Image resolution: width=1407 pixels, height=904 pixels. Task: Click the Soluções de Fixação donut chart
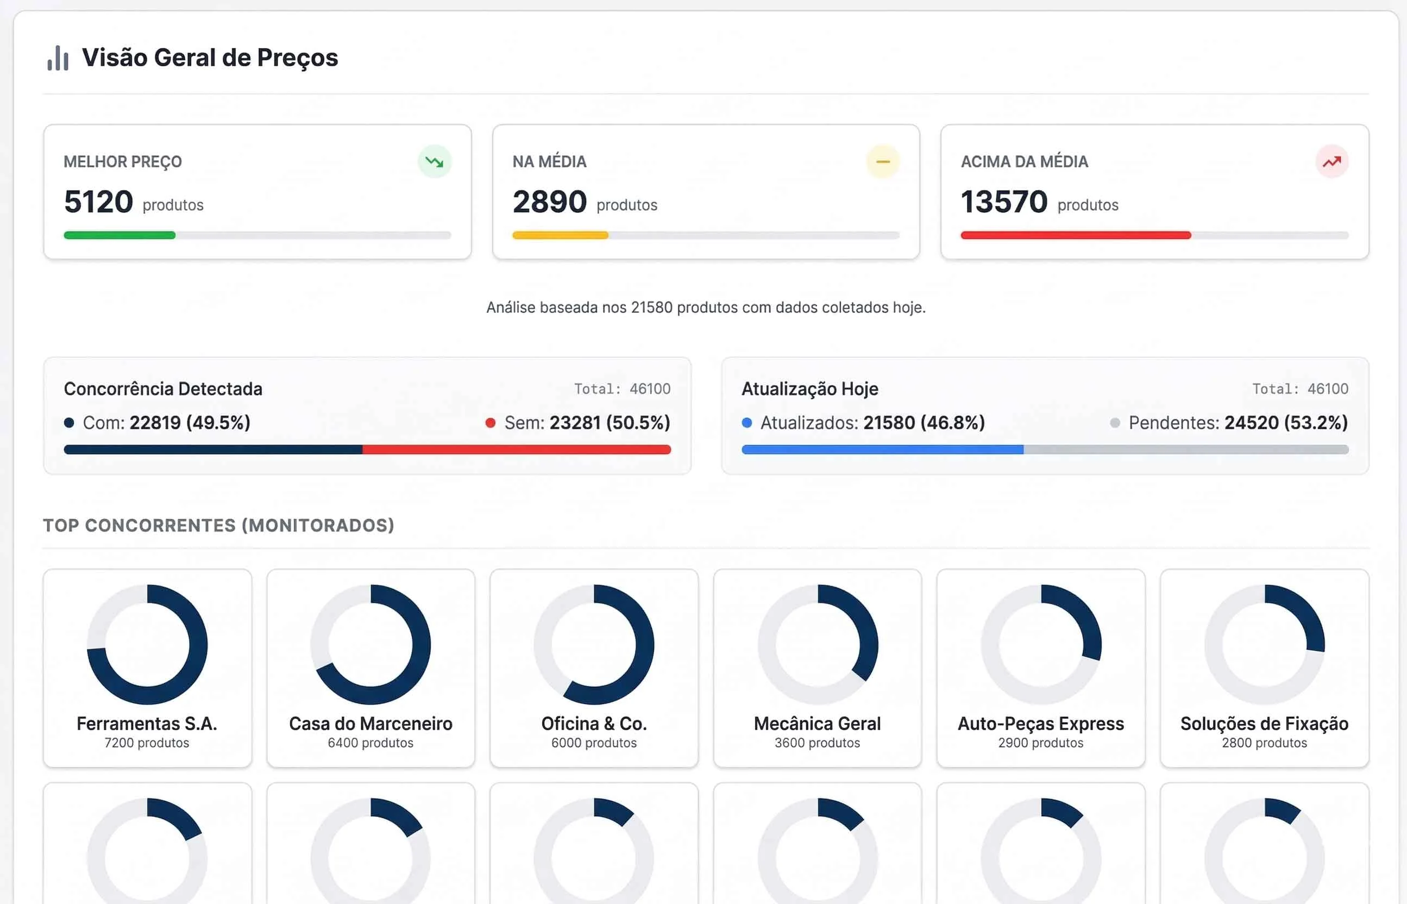[x=1264, y=644]
